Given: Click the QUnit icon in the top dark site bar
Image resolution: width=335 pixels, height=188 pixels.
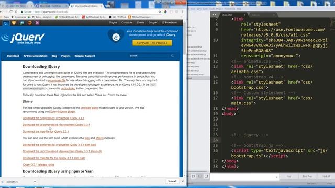Looking at the screenshot, I should (x=37, y=23).
